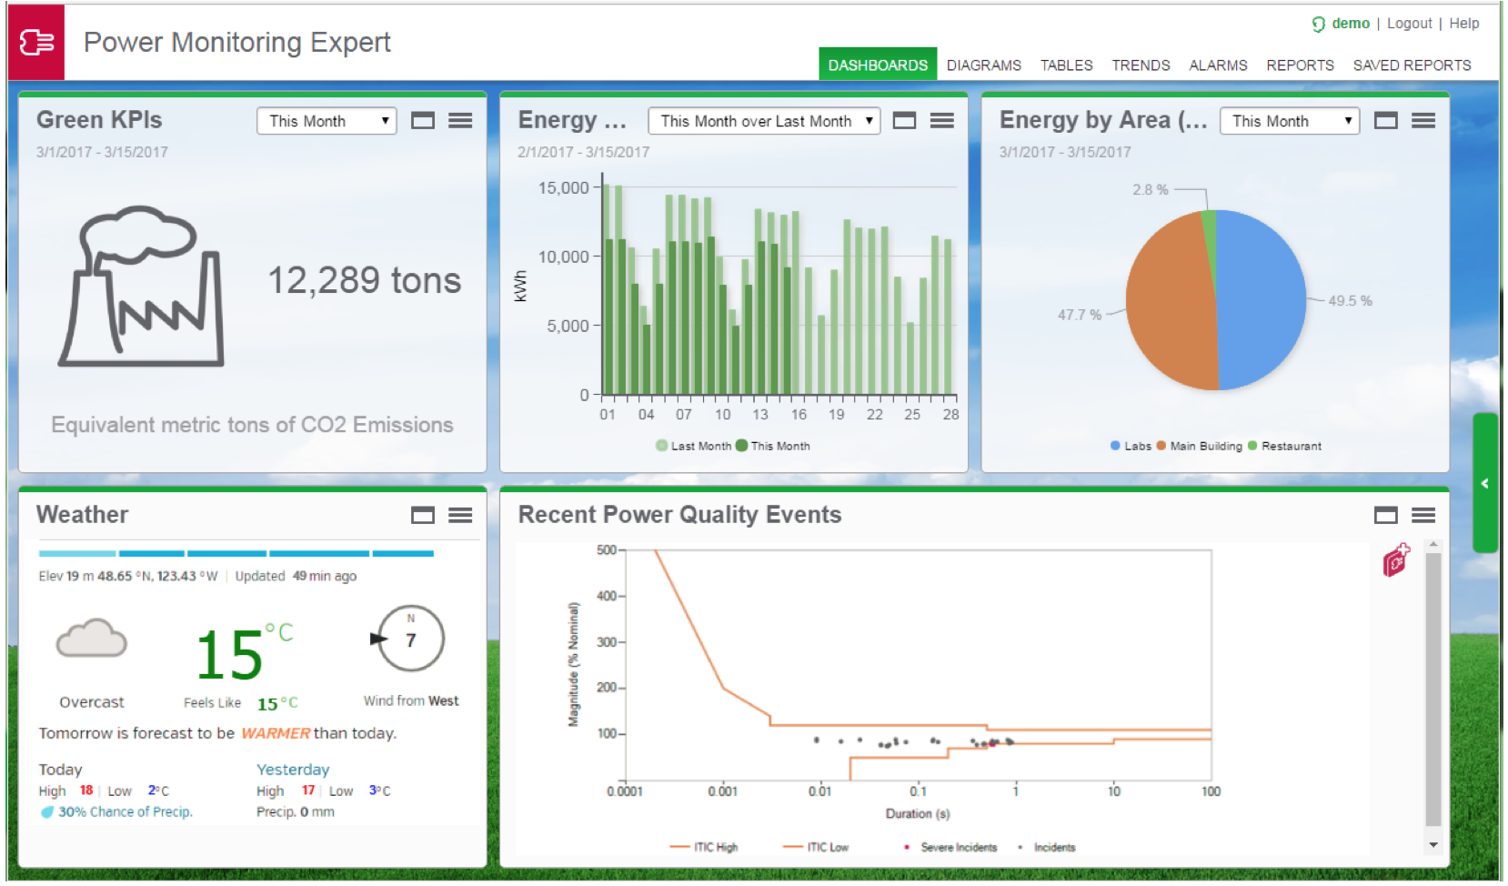Click the Logout link
1508x886 pixels.
click(1409, 24)
